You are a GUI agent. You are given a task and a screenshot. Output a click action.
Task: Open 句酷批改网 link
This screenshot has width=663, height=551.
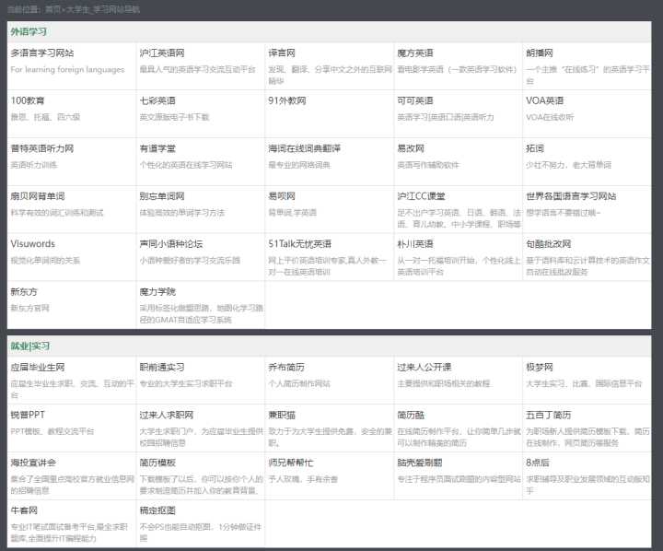tap(549, 244)
